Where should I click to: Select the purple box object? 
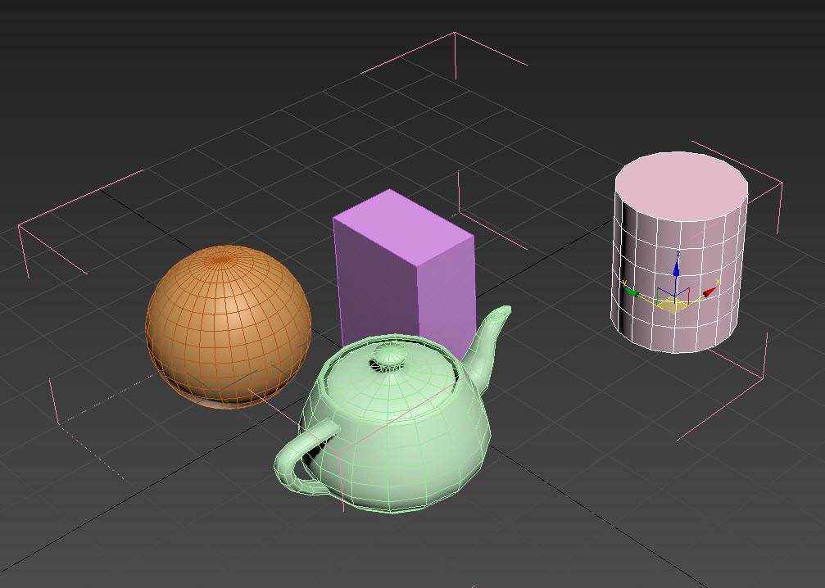(x=404, y=274)
